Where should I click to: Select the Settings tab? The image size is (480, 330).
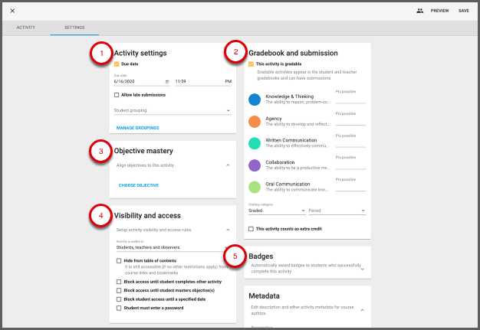(x=74, y=27)
